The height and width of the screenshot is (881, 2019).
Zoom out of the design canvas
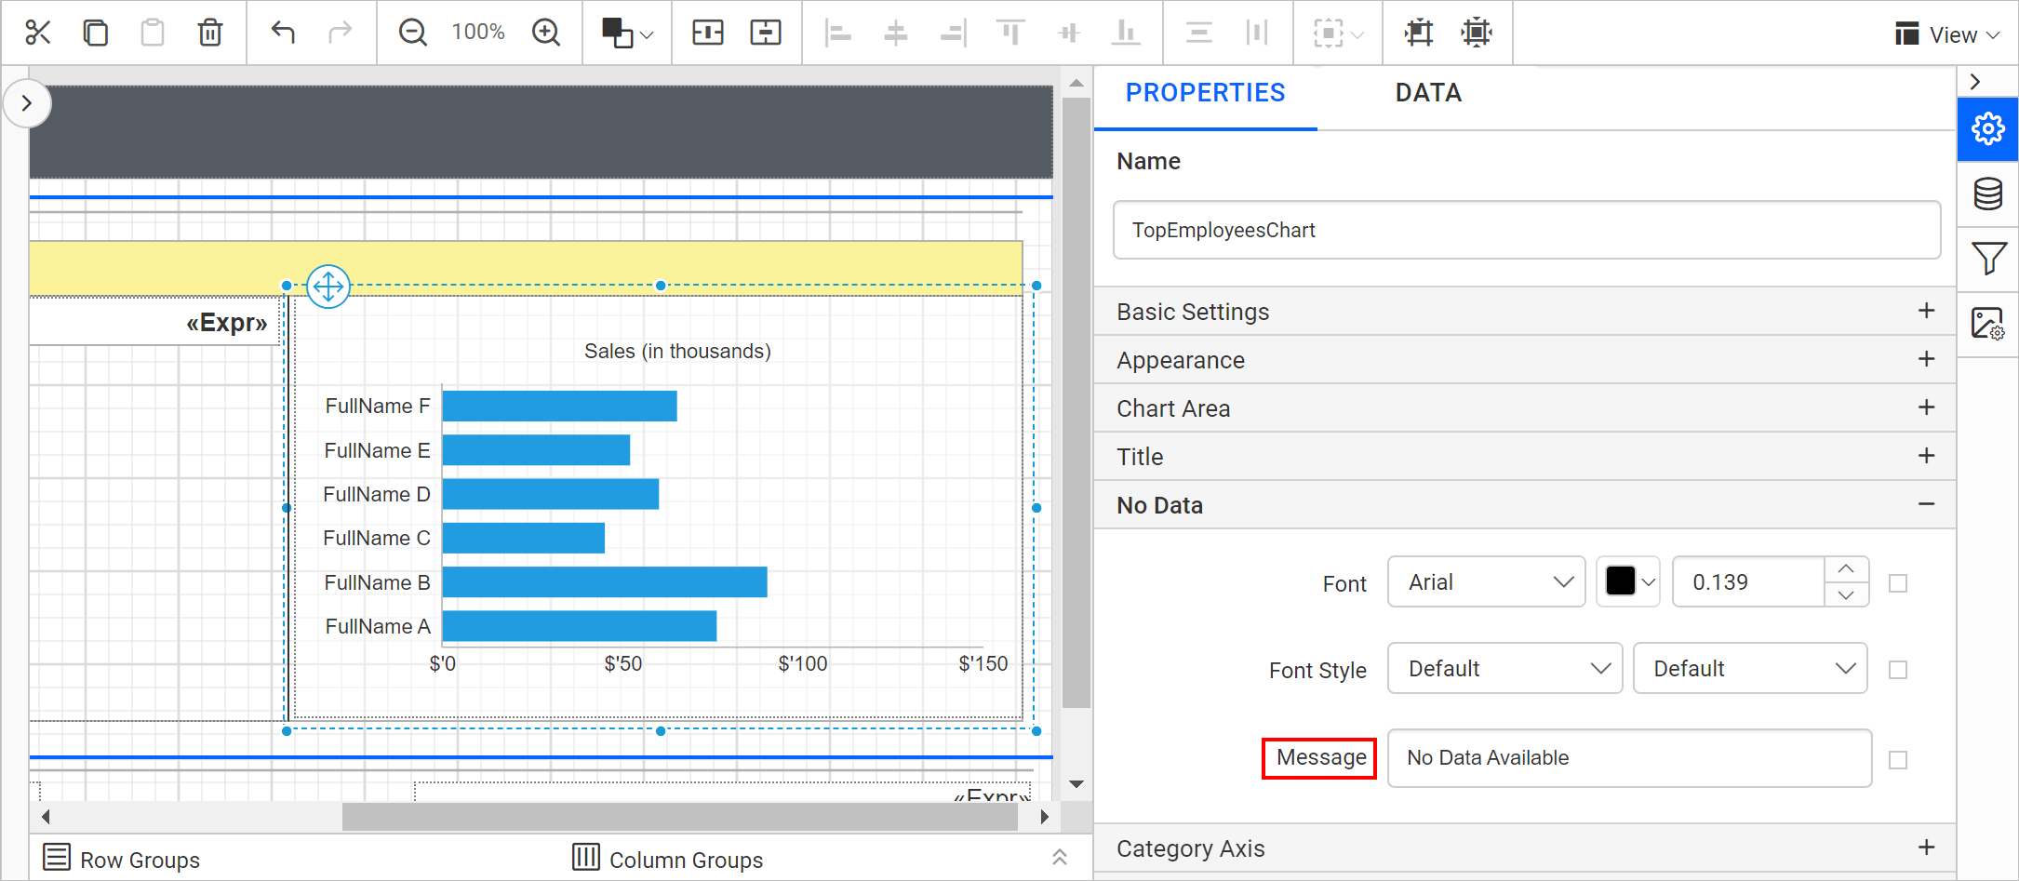click(x=412, y=33)
